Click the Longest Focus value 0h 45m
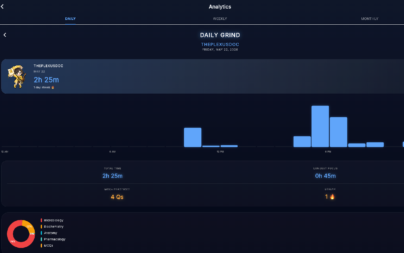Viewport: 404px width, 253px height. click(x=325, y=176)
